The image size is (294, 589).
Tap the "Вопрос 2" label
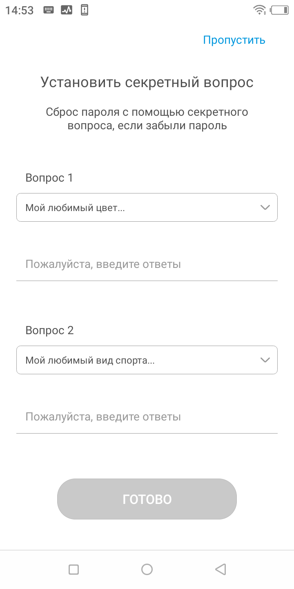49,330
